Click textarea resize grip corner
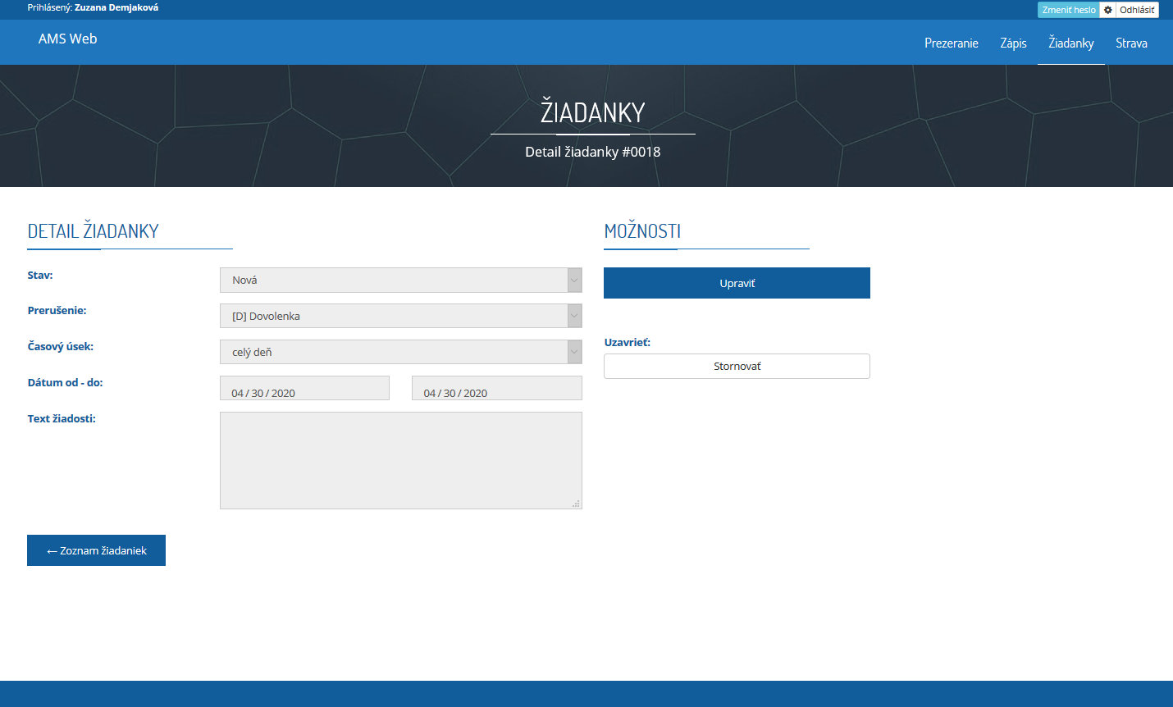This screenshot has height=707, width=1173. 576,504
